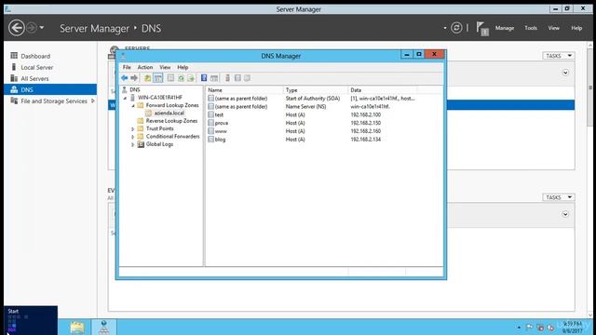Refresh the zone using the green refresh icon

pos(181,78)
